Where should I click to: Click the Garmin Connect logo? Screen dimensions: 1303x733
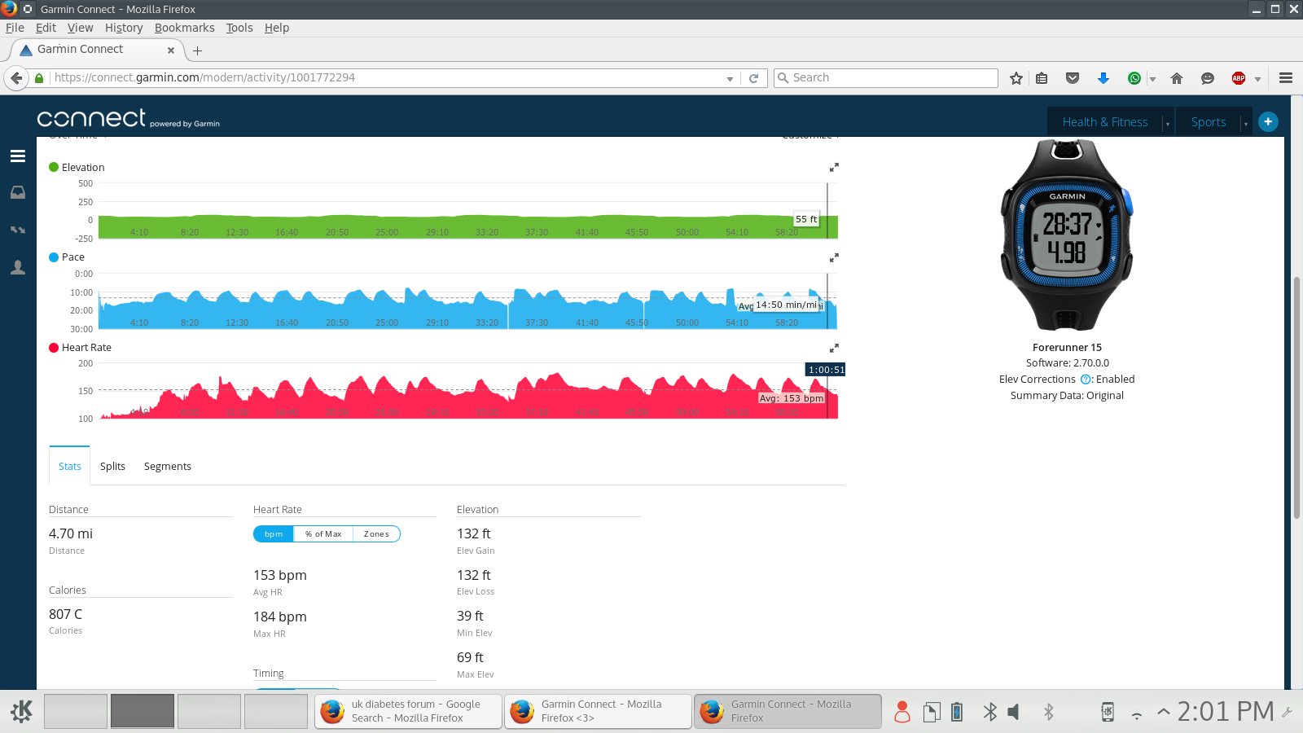click(x=128, y=119)
